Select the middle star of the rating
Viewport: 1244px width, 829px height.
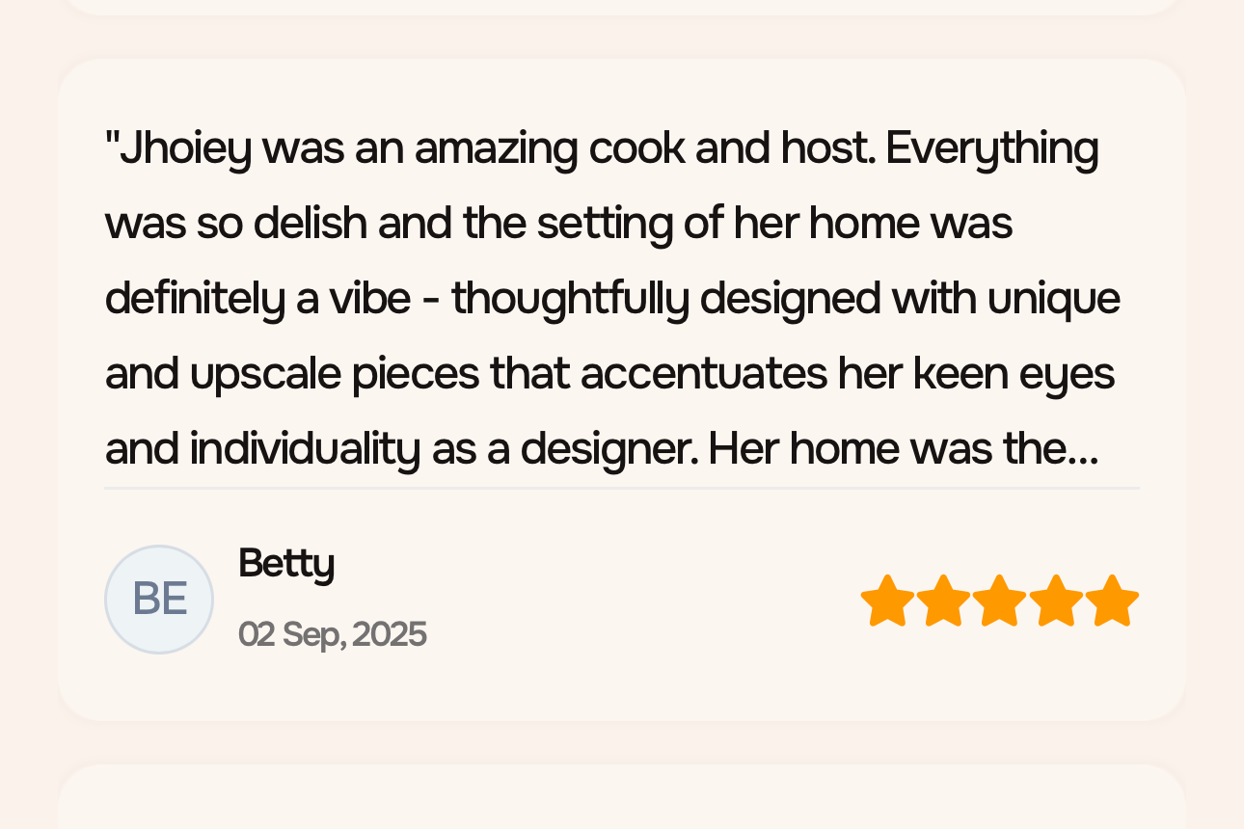point(999,601)
